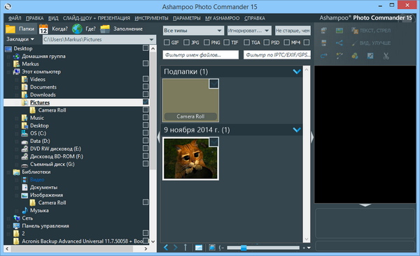Viewport: 420px width, 256px height.
Task: Open the ВИД menu
Action: pyautogui.click(x=53, y=18)
